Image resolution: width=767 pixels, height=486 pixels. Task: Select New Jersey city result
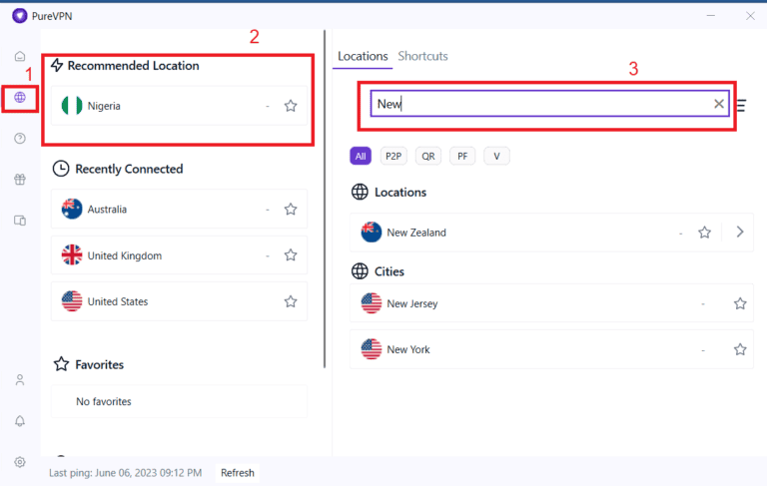551,303
